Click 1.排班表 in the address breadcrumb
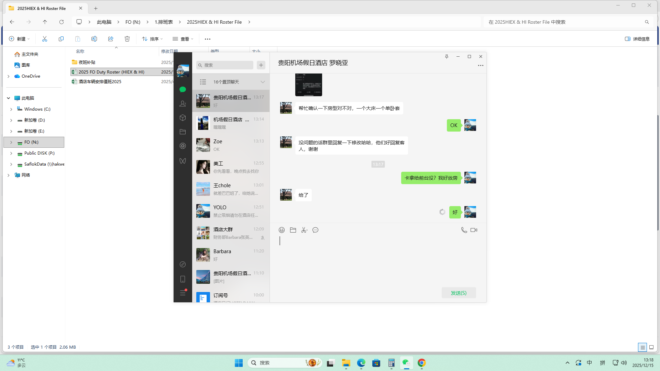Viewport: 660px width, 371px height. pos(164,22)
